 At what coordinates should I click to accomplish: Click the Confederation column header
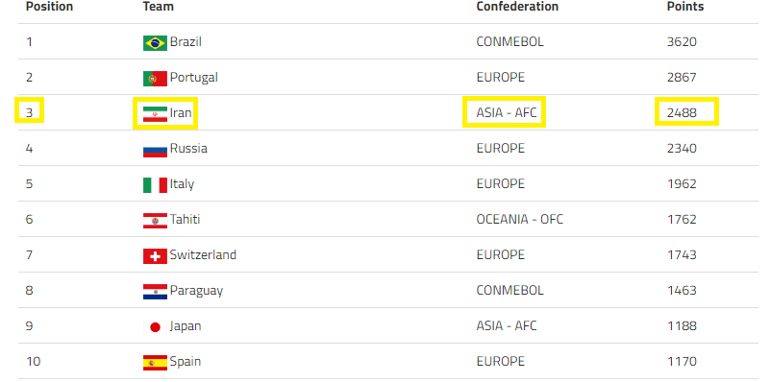tap(517, 7)
